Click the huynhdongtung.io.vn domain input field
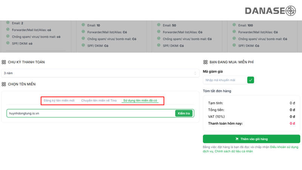 click(x=91, y=113)
